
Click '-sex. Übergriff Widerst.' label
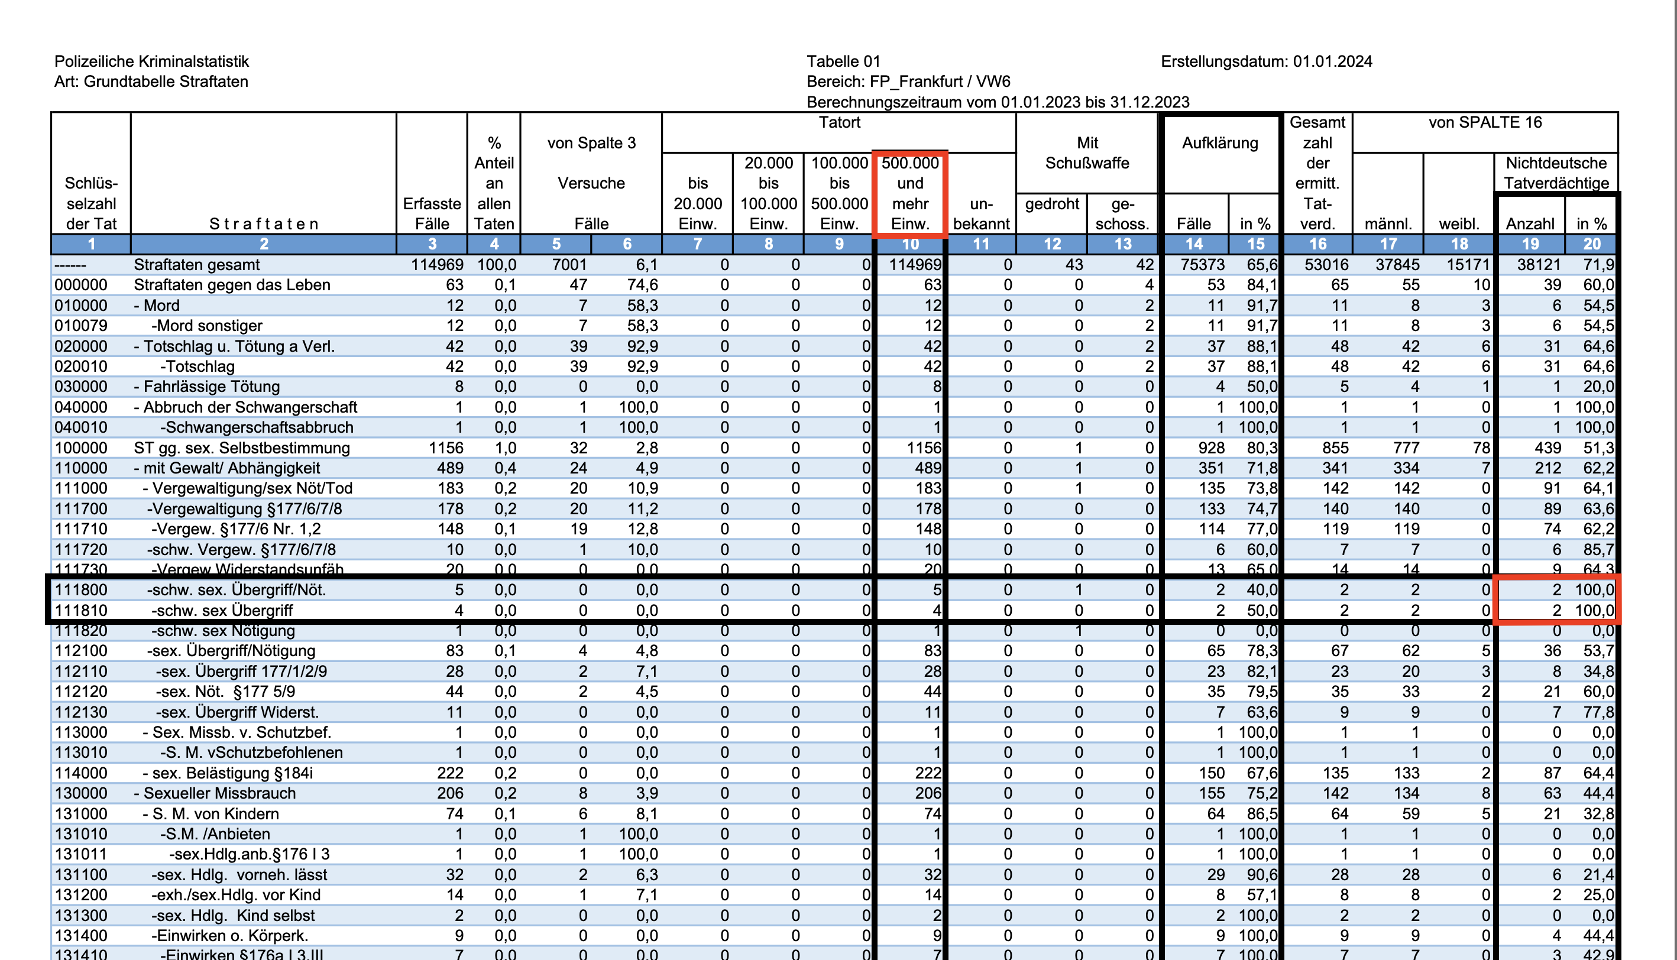pyautogui.click(x=237, y=712)
